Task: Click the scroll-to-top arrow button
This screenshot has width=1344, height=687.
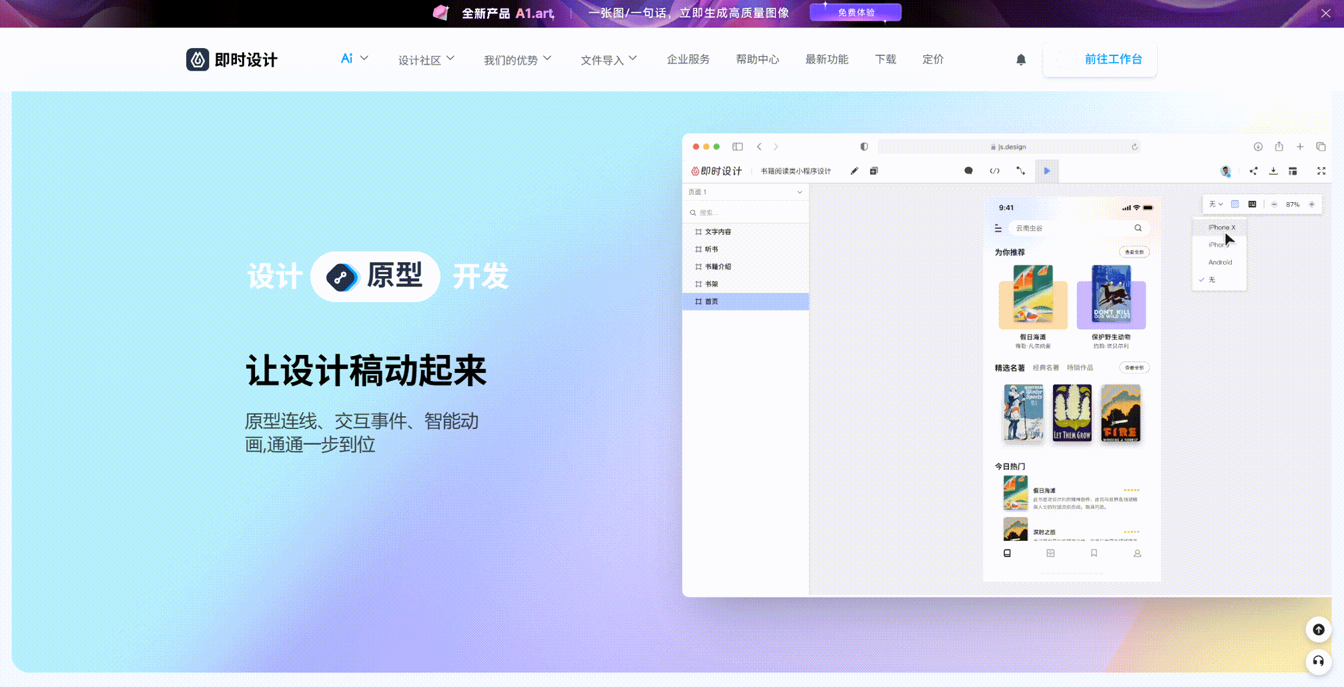Action: coord(1318,630)
